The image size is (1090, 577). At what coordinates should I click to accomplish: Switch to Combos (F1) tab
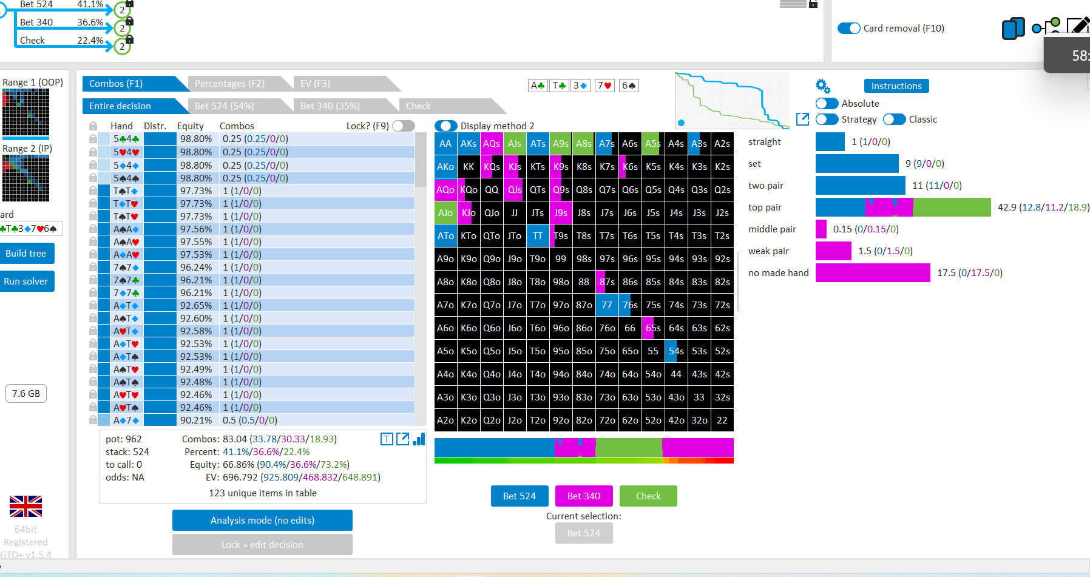coord(135,84)
